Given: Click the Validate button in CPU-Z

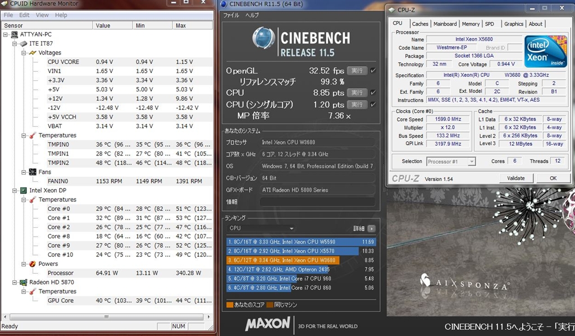Looking at the screenshot, I should coord(515,178).
